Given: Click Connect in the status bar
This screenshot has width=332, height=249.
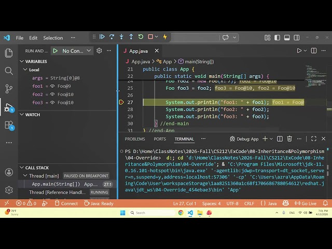Looking at the screenshot, I should pos(66,203).
